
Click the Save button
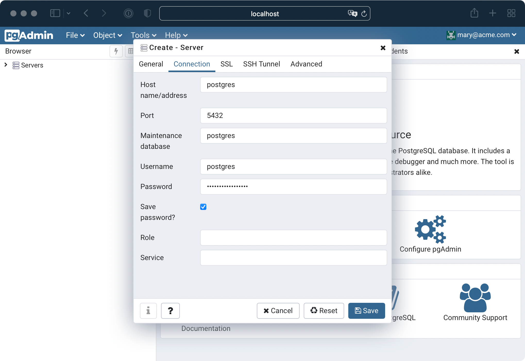point(367,311)
